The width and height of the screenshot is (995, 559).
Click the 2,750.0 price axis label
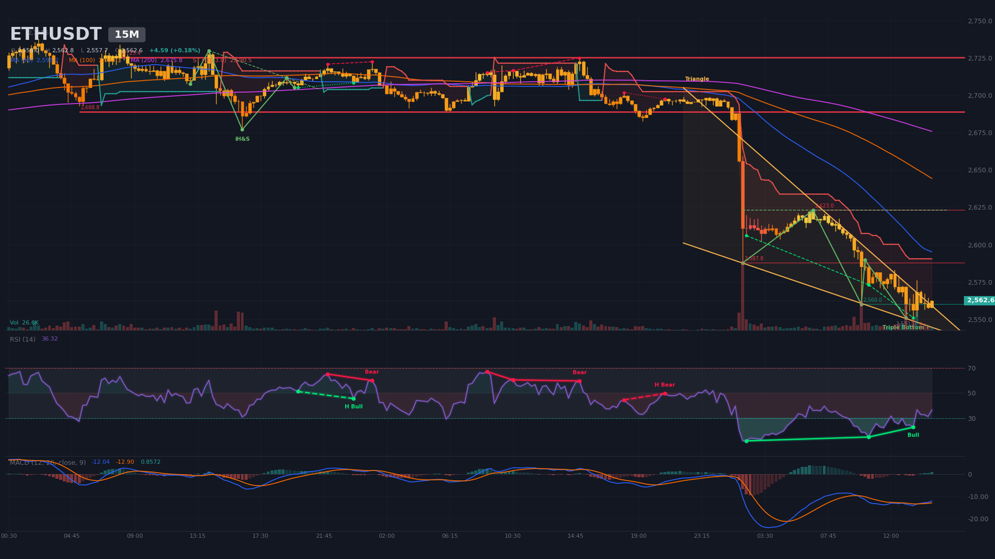pyautogui.click(x=980, y=21)
